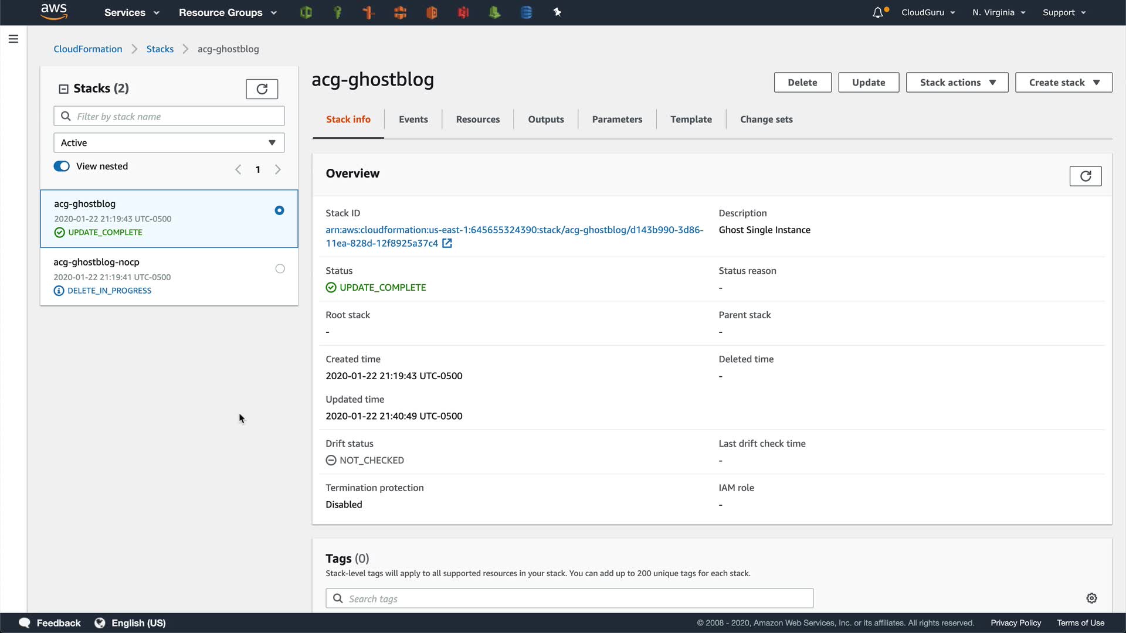Open tags settings gear icon
The image size is (1126, 633).
coord(1091,598)
